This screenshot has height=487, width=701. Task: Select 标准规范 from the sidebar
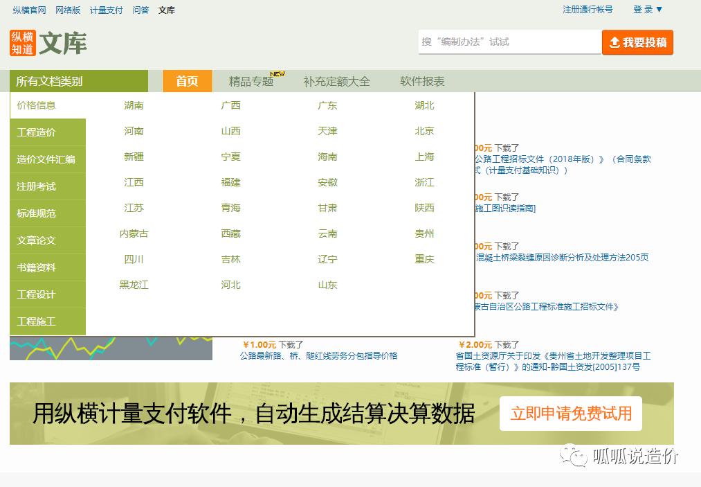point(36,213)
